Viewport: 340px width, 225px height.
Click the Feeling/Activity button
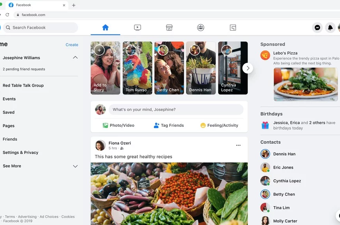coord(219,125)
